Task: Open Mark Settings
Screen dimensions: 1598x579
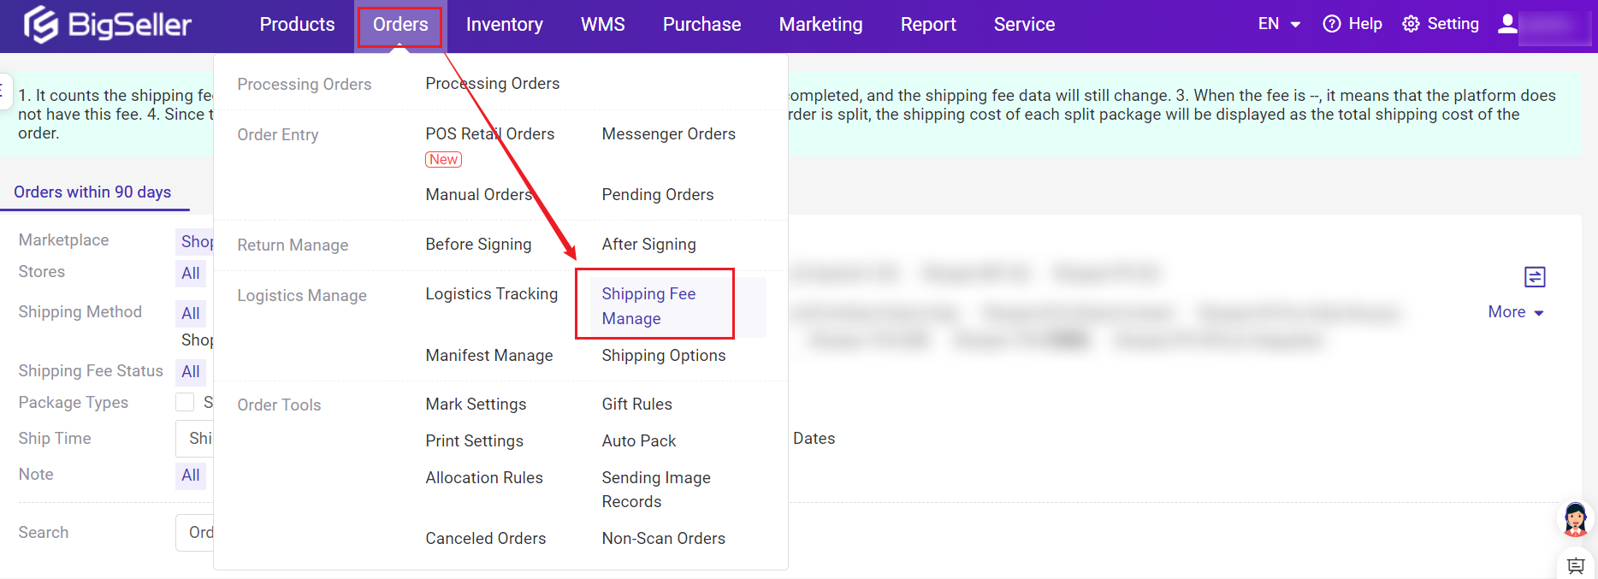Action: click(476, 405)
